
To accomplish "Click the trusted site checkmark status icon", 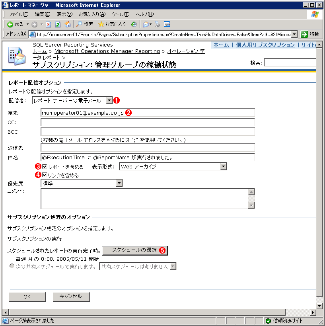I will 268,321.
